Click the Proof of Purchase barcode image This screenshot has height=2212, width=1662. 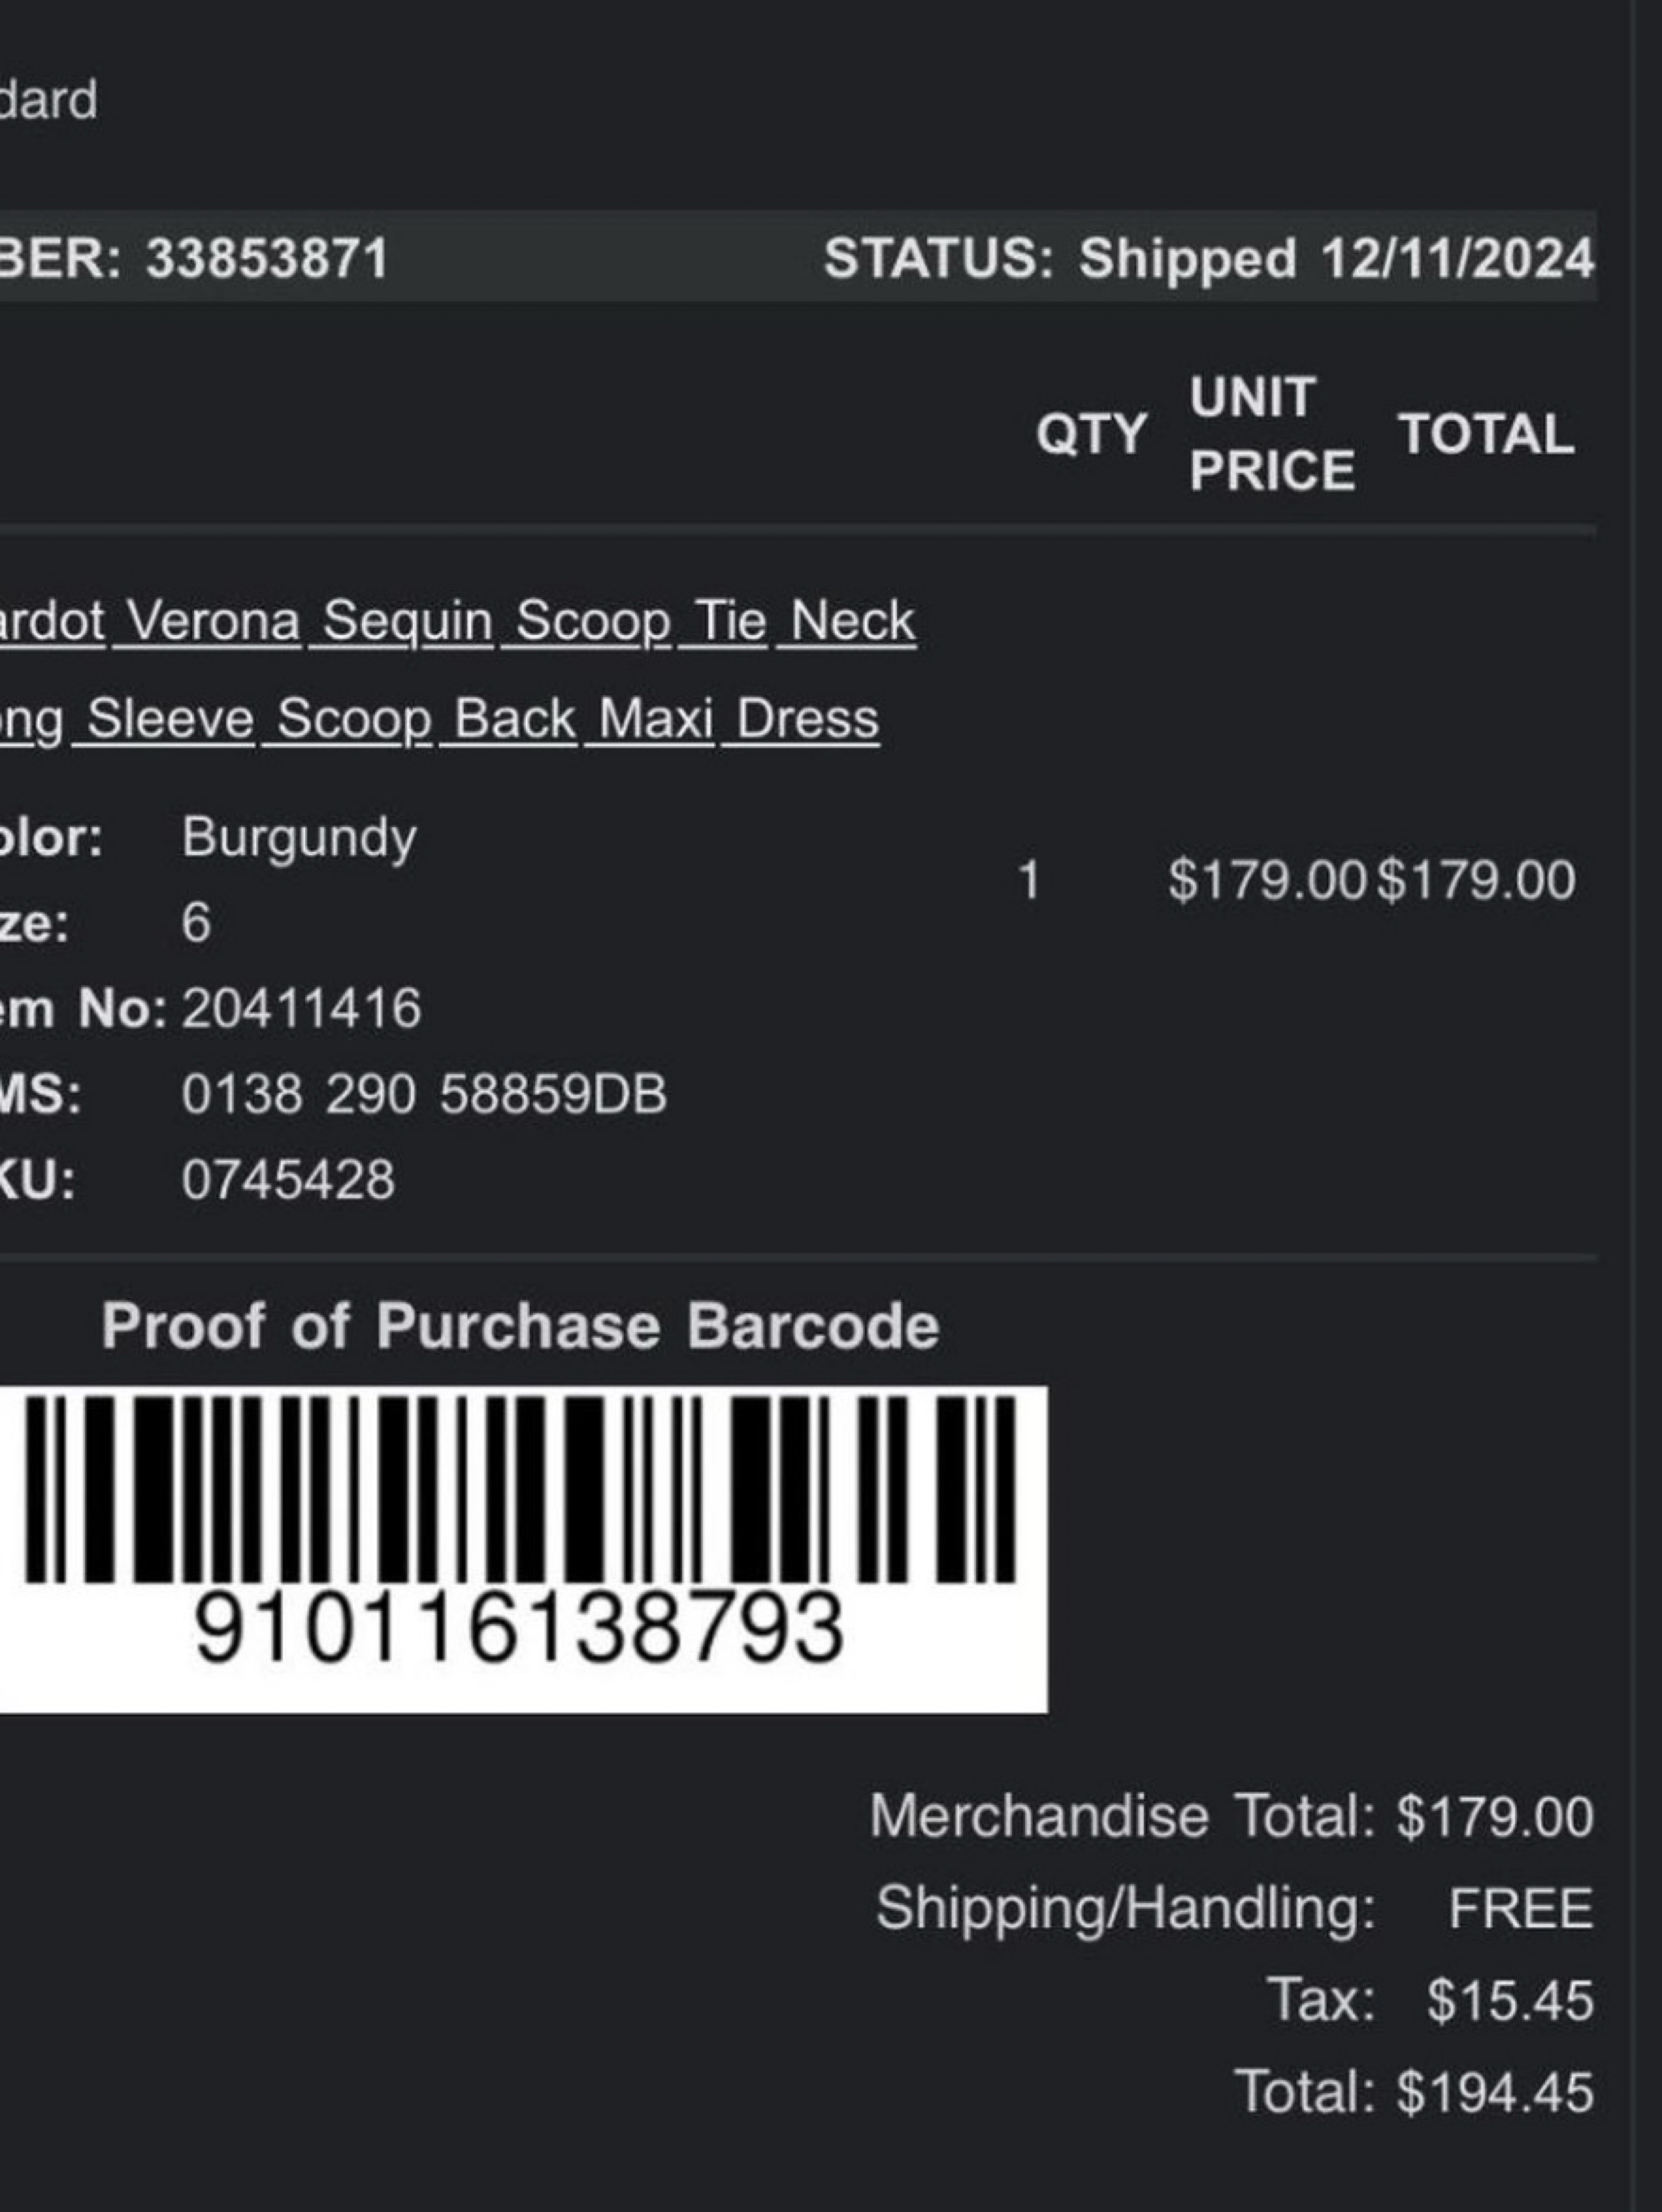pos(520,1489)
